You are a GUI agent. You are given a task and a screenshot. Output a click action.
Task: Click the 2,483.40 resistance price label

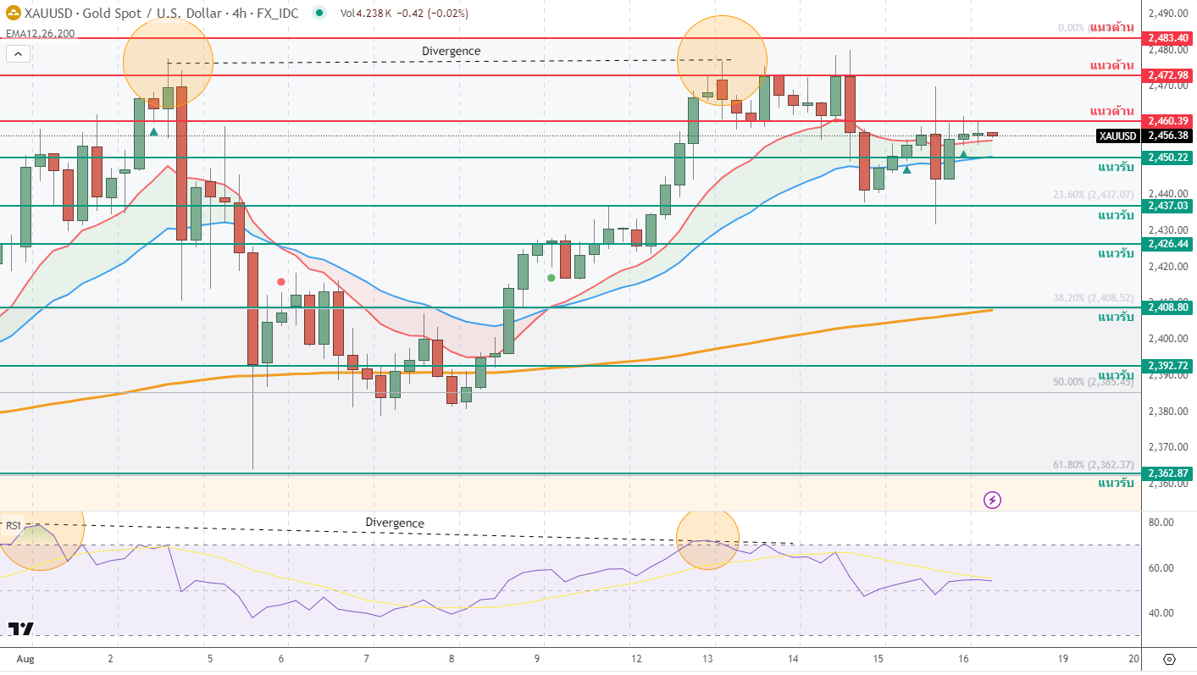tap(1169, 38)
